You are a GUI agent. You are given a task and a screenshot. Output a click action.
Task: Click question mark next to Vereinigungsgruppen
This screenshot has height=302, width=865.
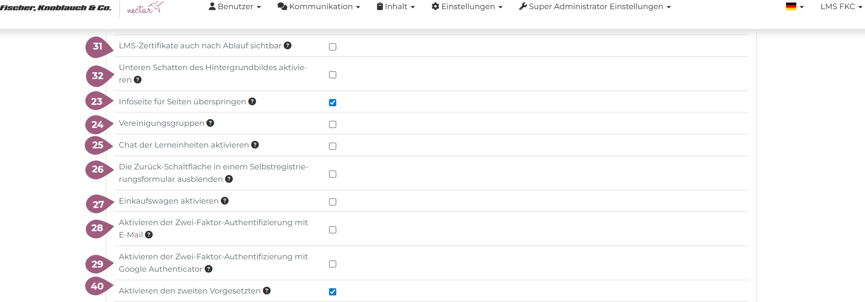(x=210, y=123)
